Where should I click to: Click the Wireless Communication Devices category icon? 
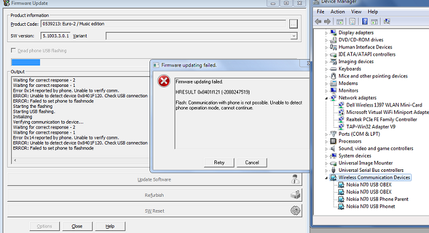(x=333, y=177)
